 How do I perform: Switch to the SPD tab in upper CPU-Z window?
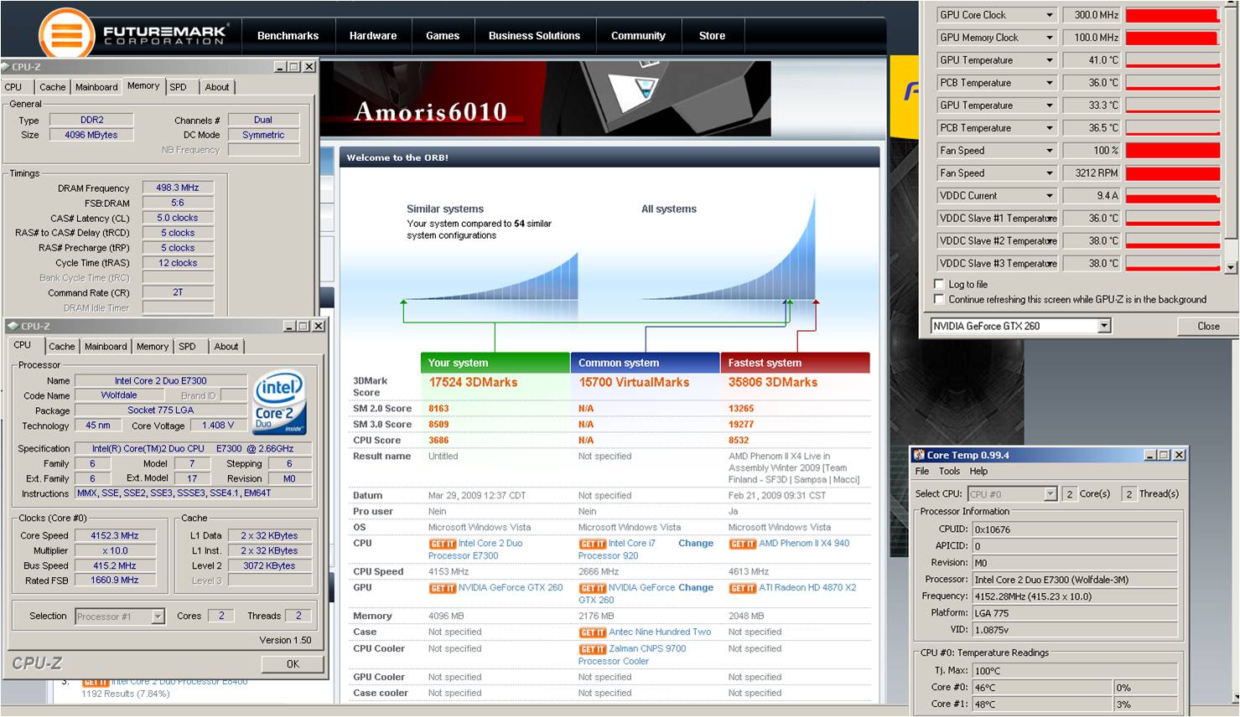[178, 87]
